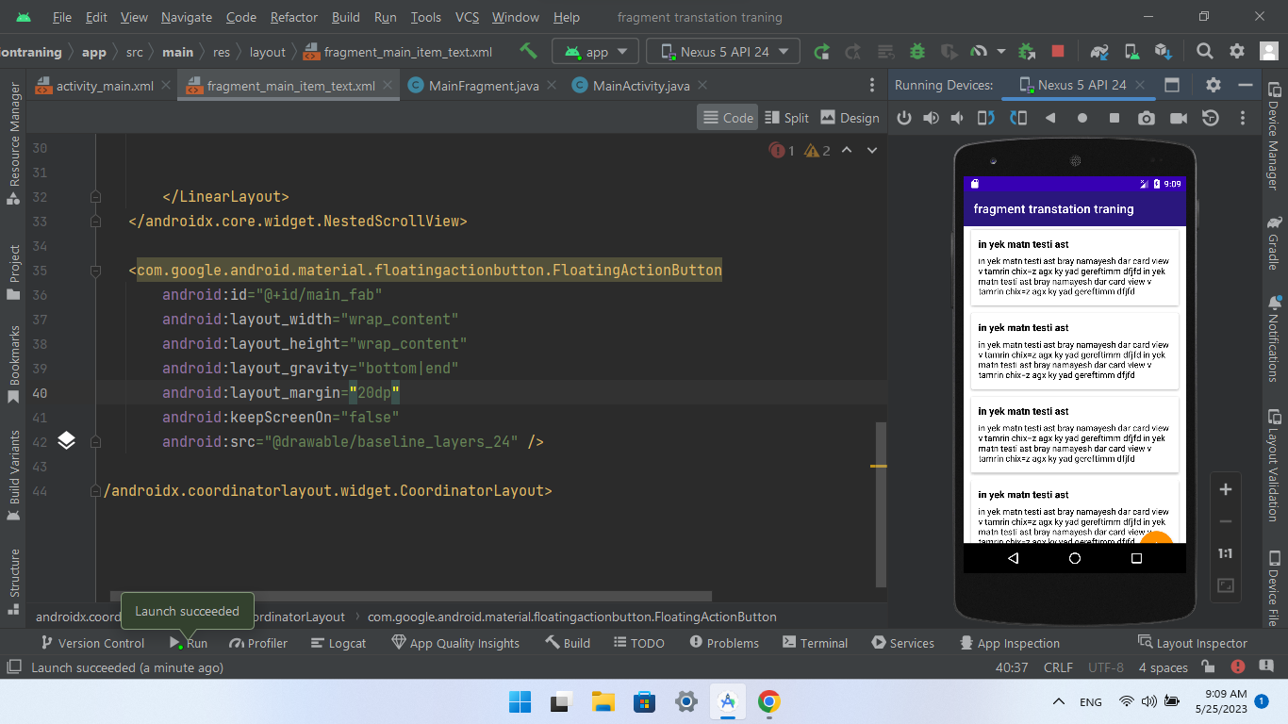
Task: Start emulator screen recording
Action: 1179,118
